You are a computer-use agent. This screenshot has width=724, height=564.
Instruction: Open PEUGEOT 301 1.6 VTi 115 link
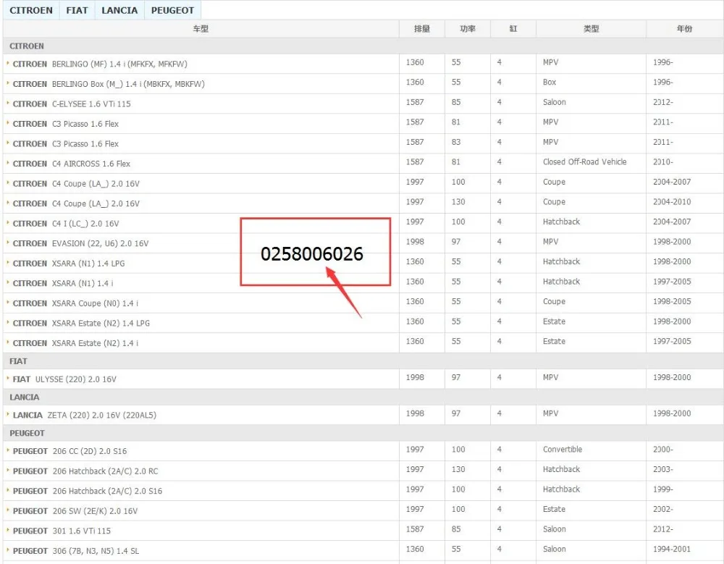pos(62,531)
